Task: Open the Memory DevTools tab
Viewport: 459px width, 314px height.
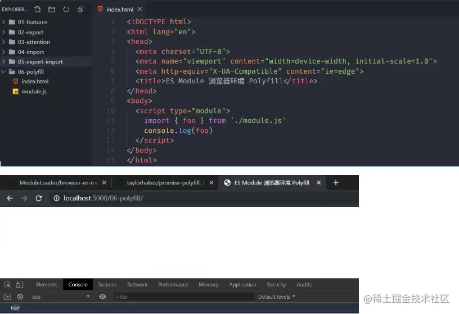Action: (209, 284)
